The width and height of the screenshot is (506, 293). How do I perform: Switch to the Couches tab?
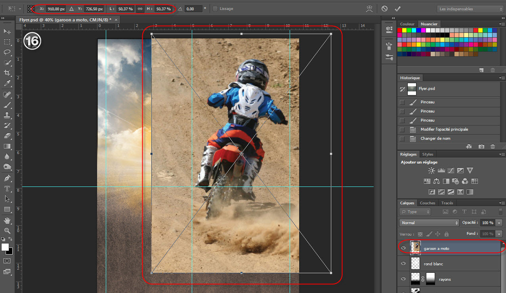(427, 203)
